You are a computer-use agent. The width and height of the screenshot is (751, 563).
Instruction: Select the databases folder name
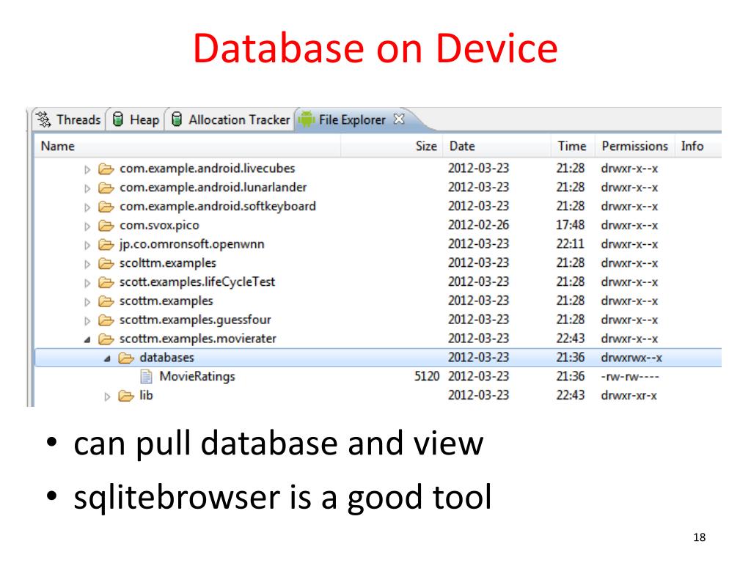pyautogui.click(x=166, y=358)
